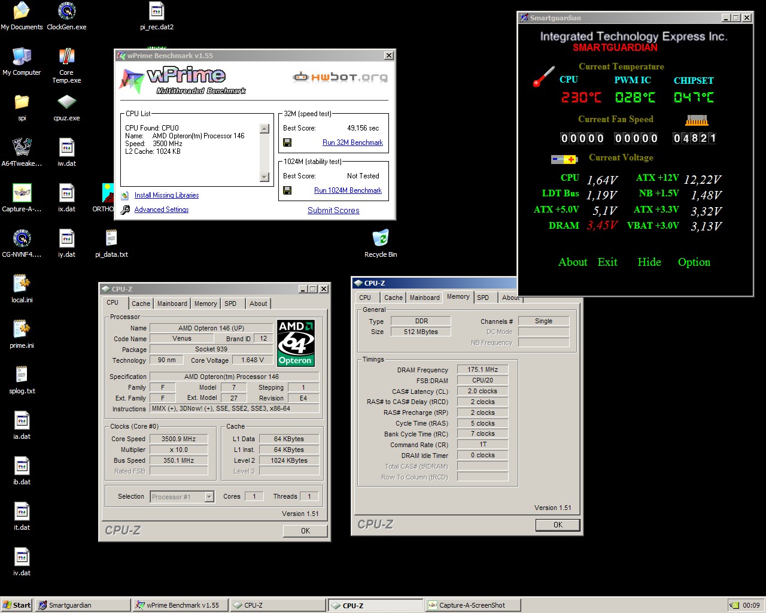Select Mainboard tab in right CPU-Z memory window
Viewport: 766px width, 613px height.
(425, 298)
